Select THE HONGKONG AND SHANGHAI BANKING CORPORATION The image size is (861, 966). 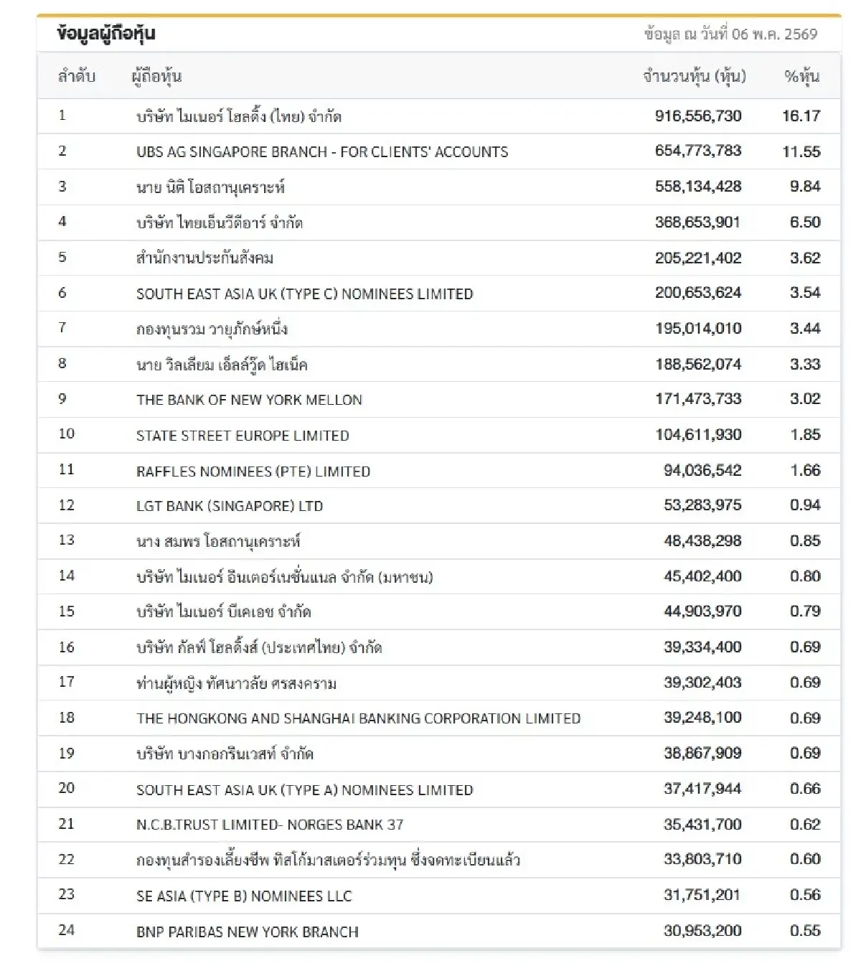[359, 718]
